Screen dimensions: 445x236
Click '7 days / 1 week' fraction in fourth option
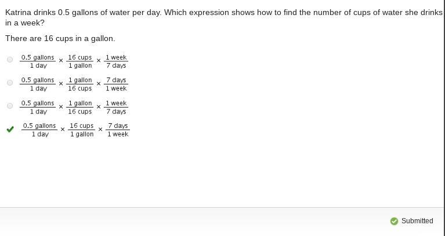118,130
